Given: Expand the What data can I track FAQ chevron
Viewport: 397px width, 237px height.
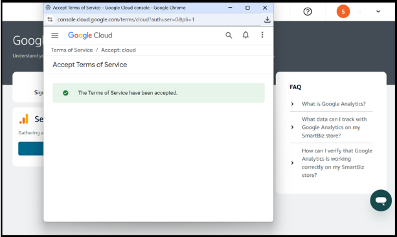Looking at the screenshot, I should [x=293, y=127].
